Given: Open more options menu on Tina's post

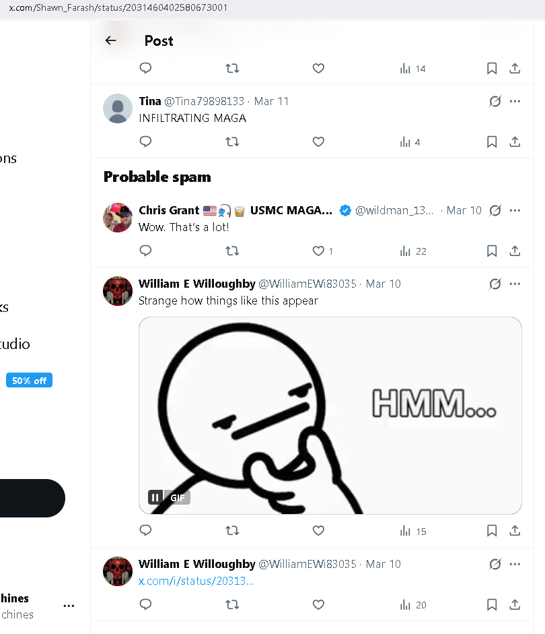Looking at the screenshot, I should point(515,101).
